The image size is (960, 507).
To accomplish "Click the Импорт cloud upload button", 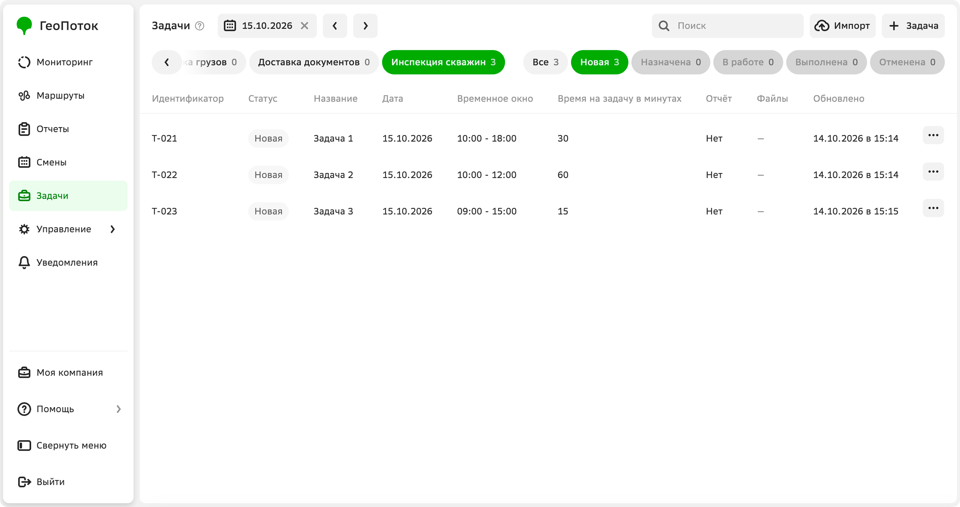I will pyautogui.click(x=842, y=26).
